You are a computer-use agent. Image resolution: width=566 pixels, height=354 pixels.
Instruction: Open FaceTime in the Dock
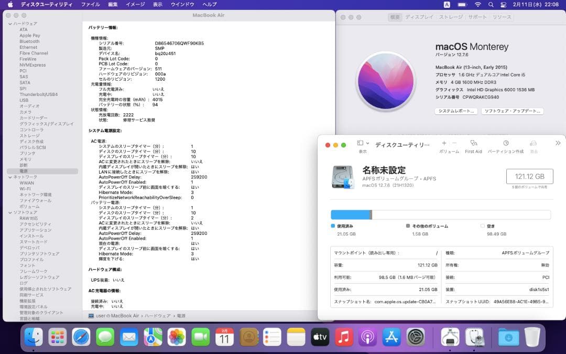[x=201, y=337]
